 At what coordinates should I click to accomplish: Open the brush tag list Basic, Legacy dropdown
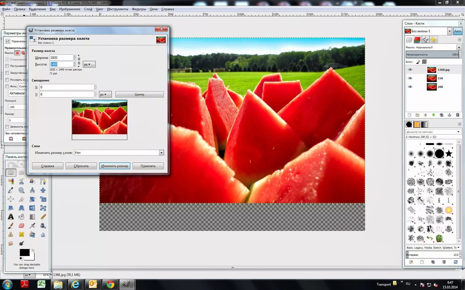coord(459,248)
